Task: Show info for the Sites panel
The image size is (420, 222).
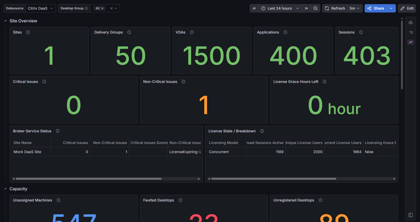Action: click(28, 32)
